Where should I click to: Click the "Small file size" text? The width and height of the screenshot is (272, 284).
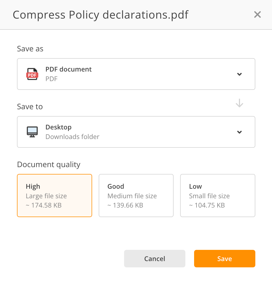(x=209, y=196)
